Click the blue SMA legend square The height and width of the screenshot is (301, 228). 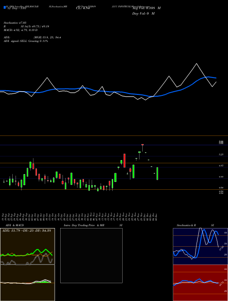(5, 7)
